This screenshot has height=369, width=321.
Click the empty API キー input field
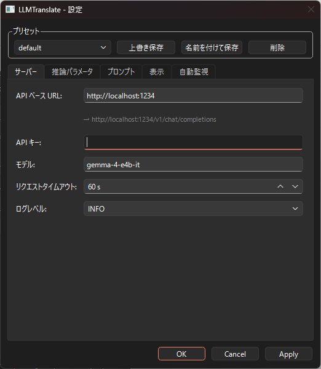[193, 142]
